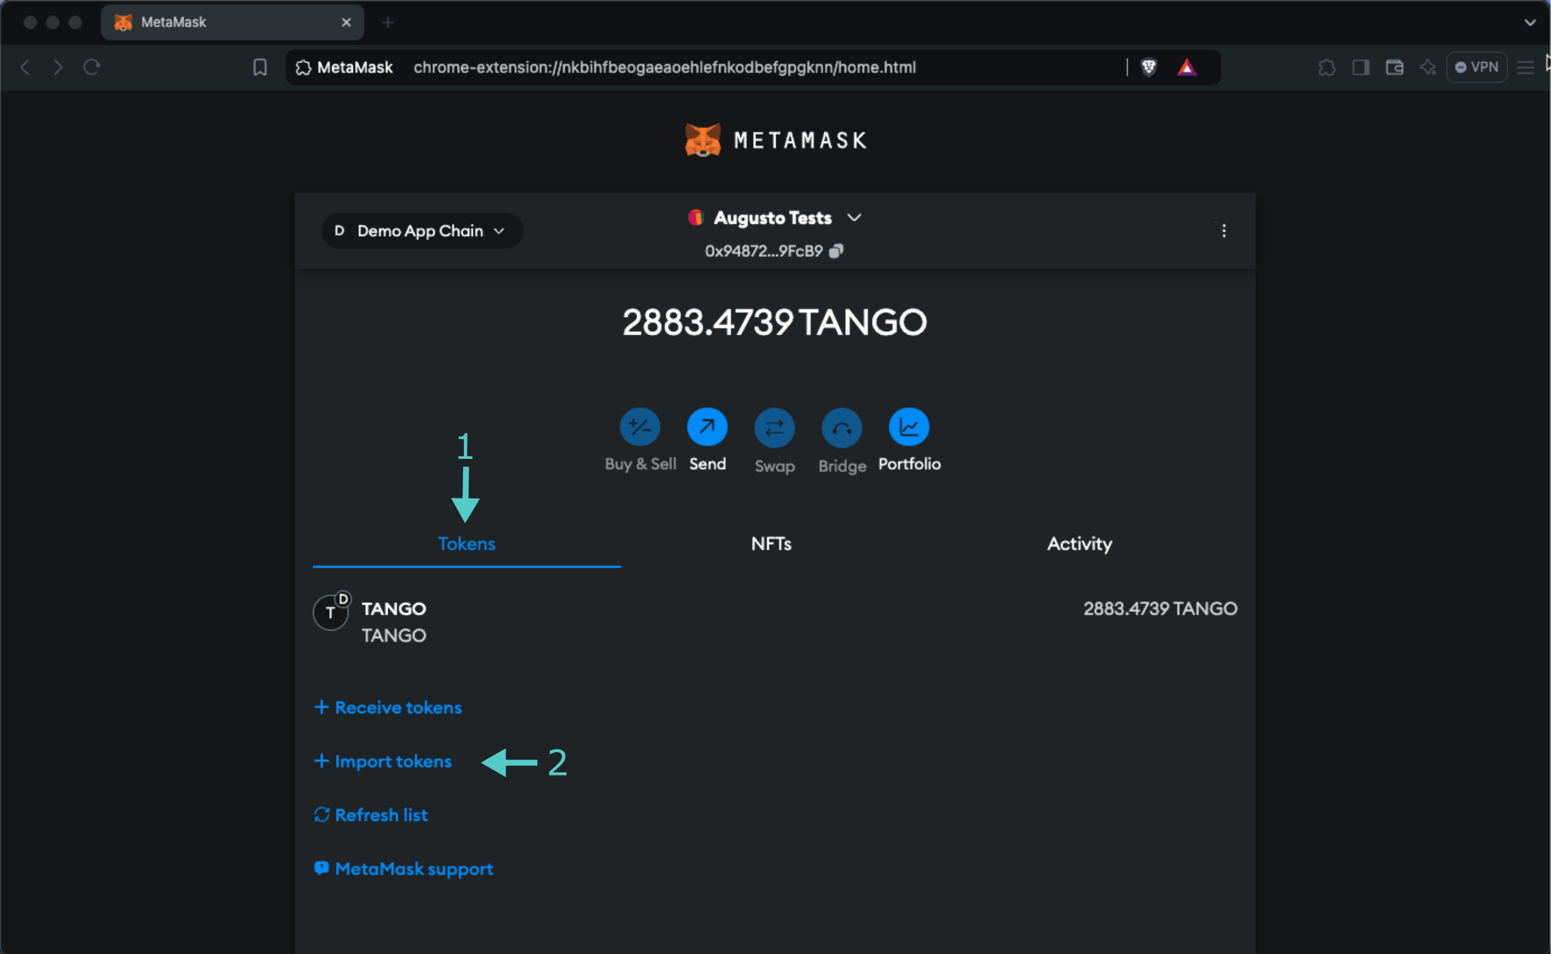Click the Send arrow icon

(x=707, y=427)
